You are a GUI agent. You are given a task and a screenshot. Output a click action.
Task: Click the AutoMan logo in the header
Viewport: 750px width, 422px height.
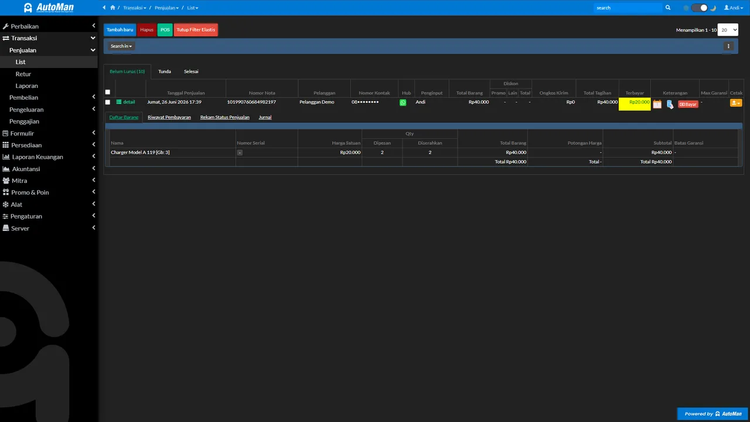[x=49, y=8]
